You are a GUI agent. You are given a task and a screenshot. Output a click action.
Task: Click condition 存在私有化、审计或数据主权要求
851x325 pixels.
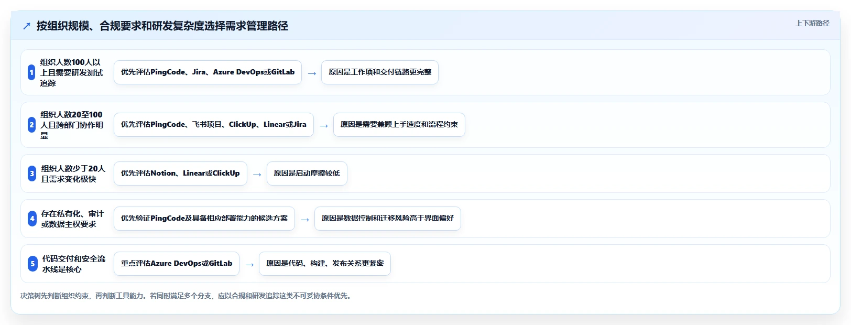pyautogui.click(x=72, y=219)
